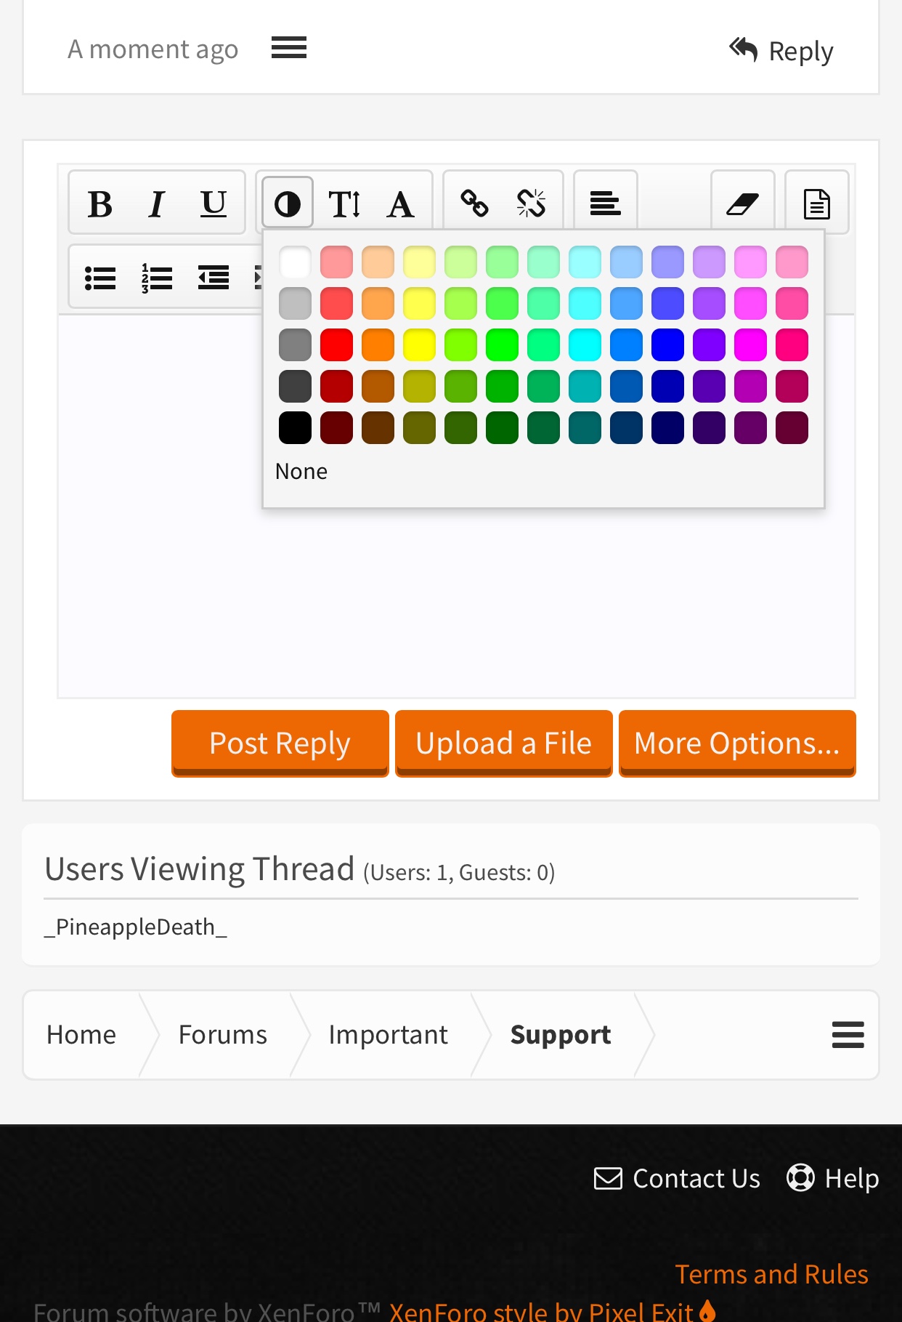Toggle underline text formatting
902x1322 pixels.
tap(214, 203)
